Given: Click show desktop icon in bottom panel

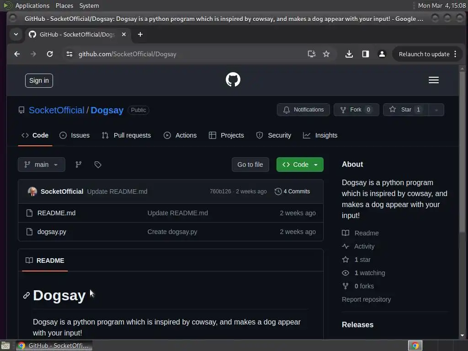Looking at the screenshot, I should [5, 346].
